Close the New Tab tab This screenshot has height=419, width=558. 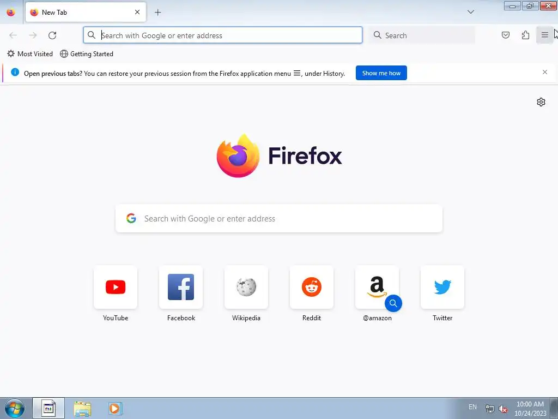[x=137, y=12]
